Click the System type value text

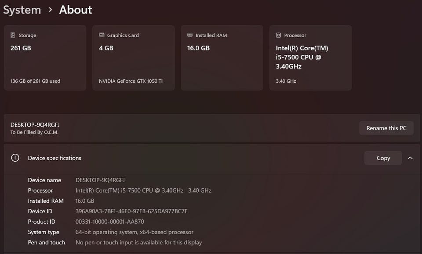pos(134,232)
